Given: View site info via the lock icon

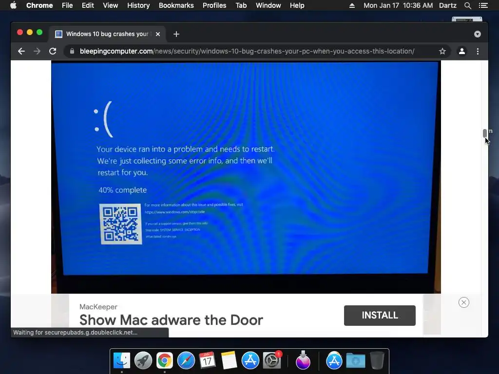Looking at the screenshot, I should [x=72, y=51].
